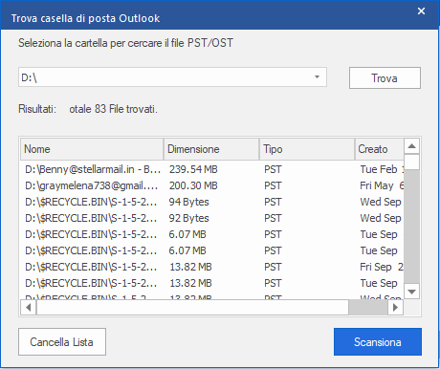
Task: Sort by the Creato column header
Action: click(x=380, y=149)
